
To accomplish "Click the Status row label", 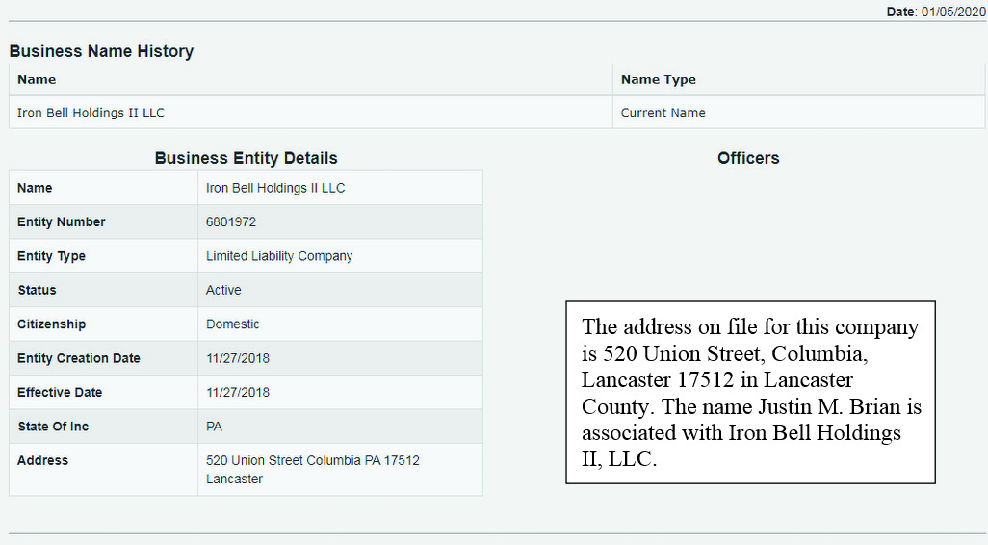I will click(x=37, y=290).
